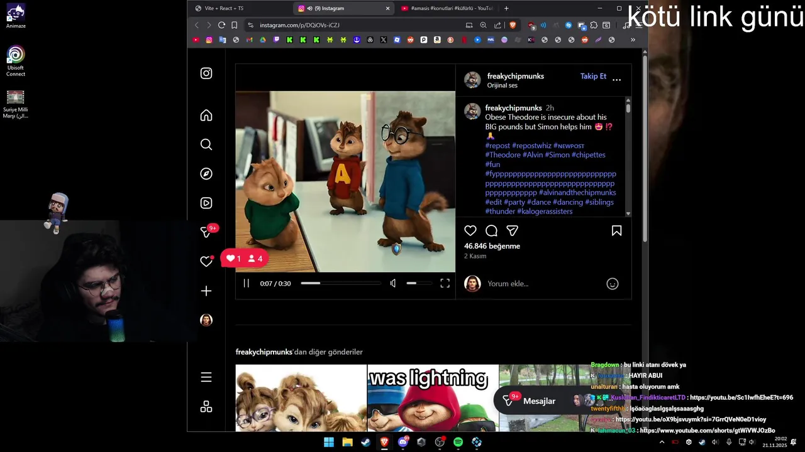Screen dimensions: 805x452
Task: Like the post with the heart icon
Action: 470,230
